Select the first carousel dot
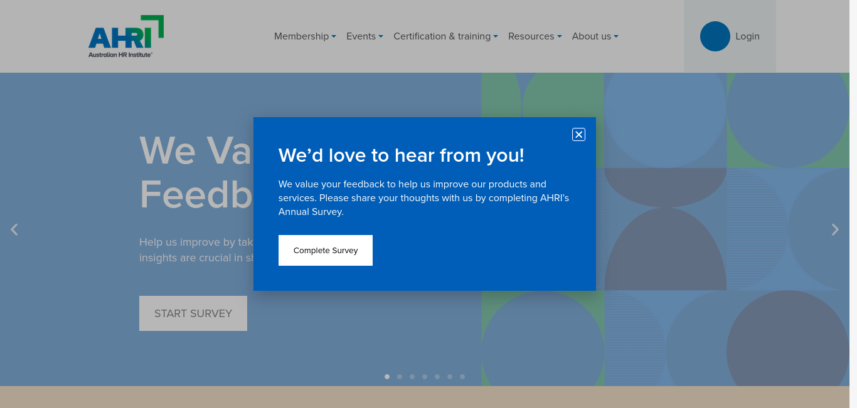This screenshot has width=857, height=408. (387, 377)
